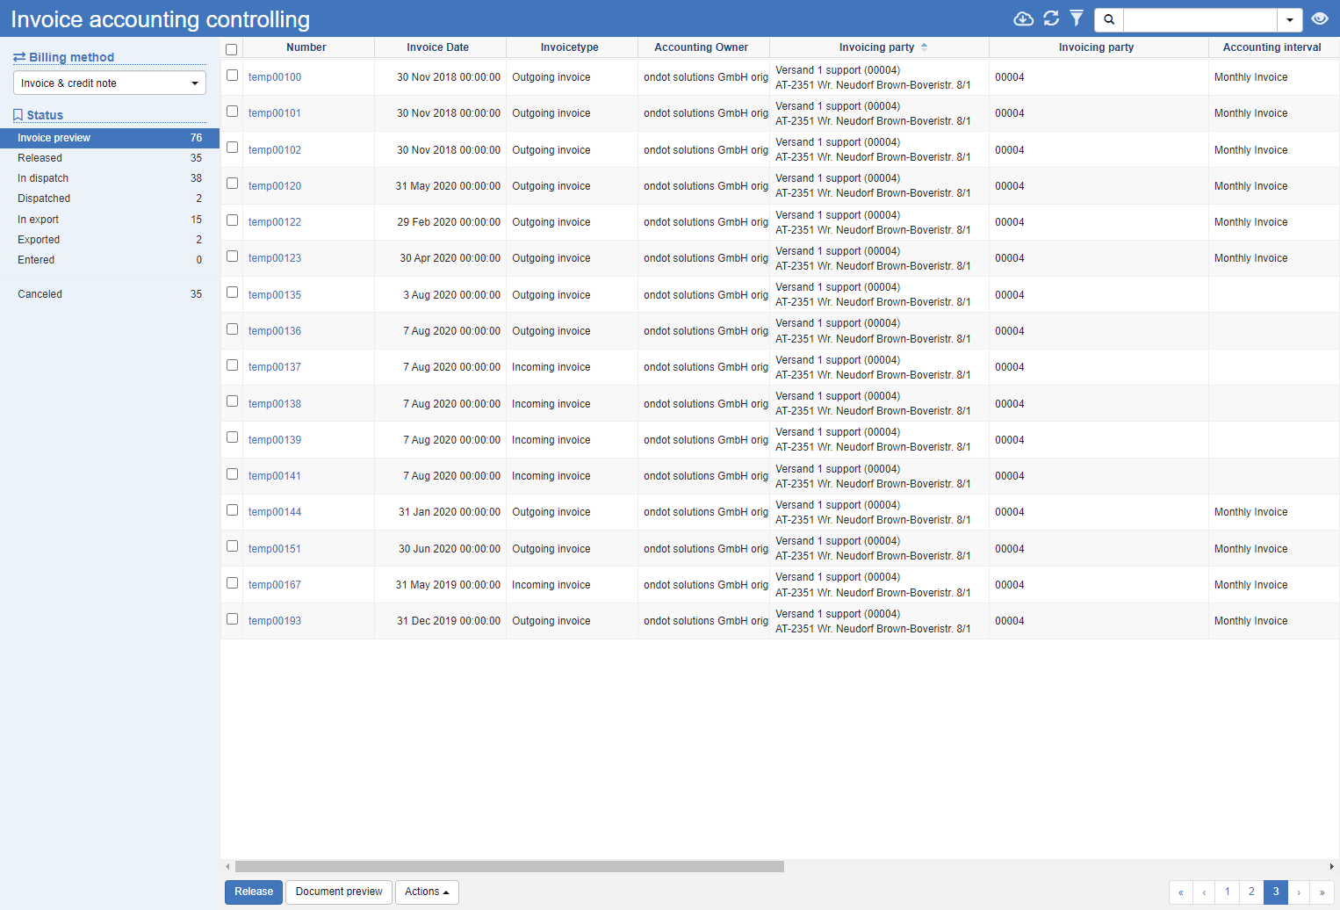Open the Invoice & credit note dropdown

[x=108, y=82]
